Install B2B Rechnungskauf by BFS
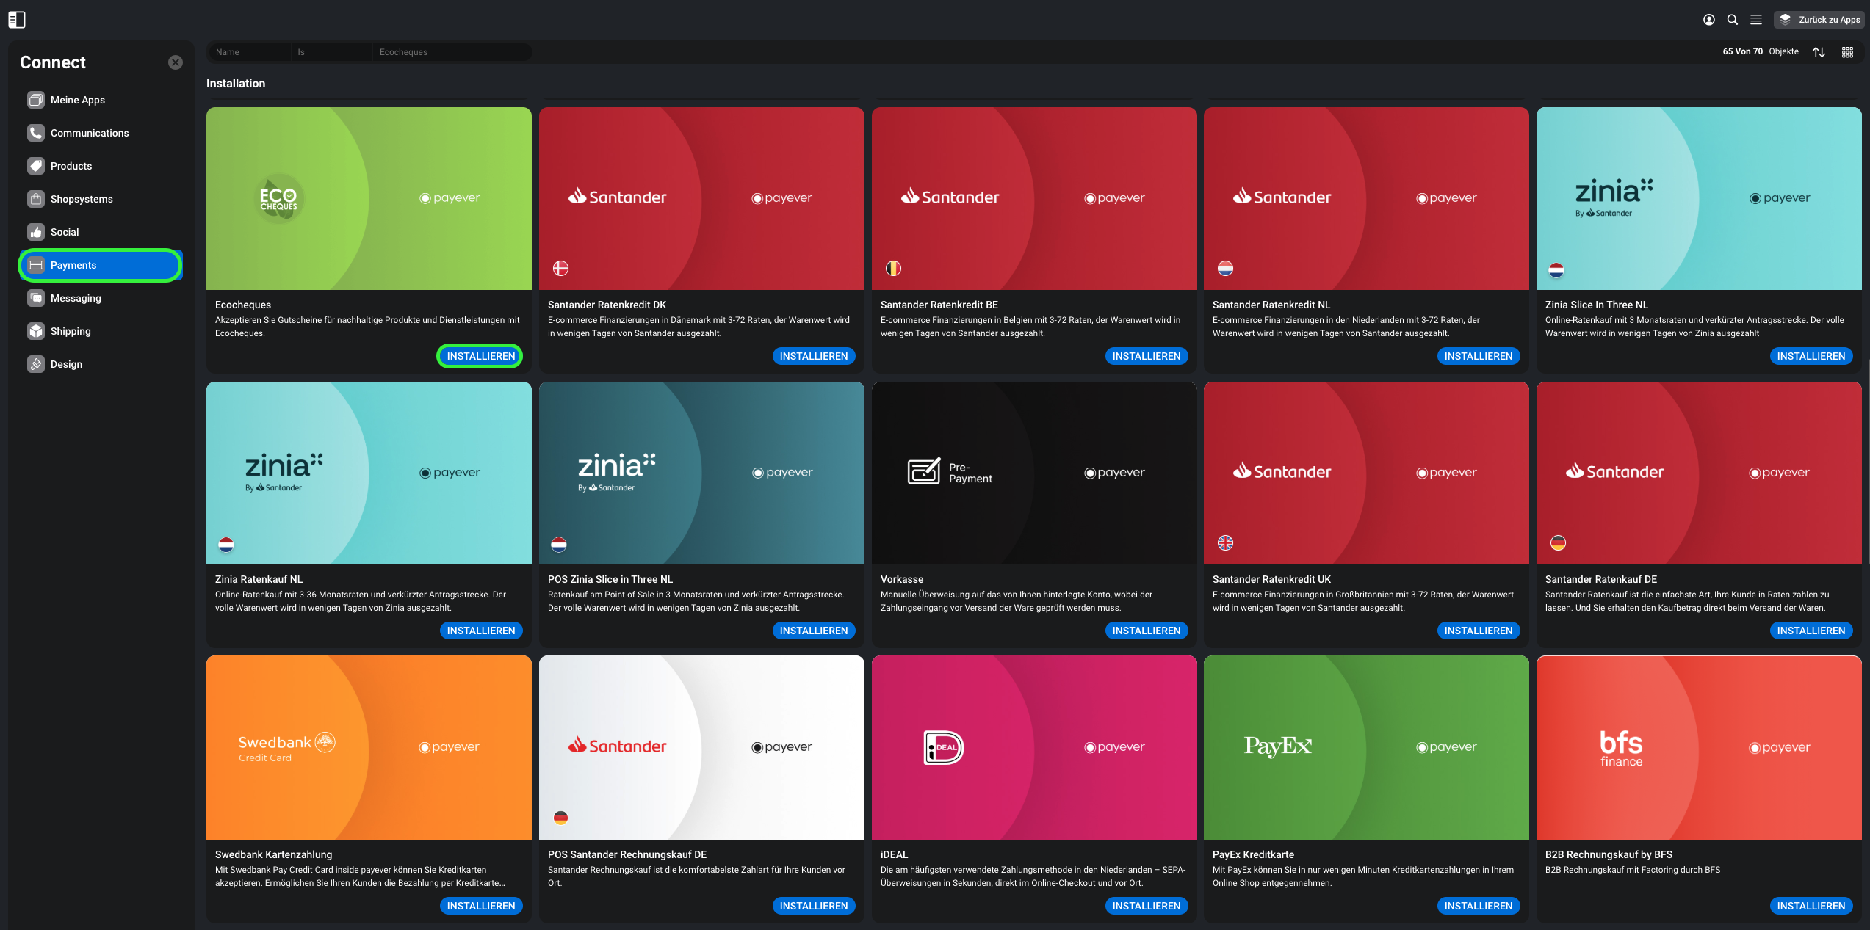1870x930 pixels. tap(1811, 906)
